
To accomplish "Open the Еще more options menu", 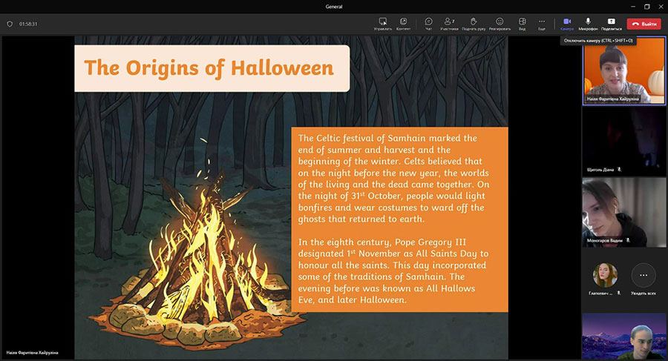I will 542,24.
